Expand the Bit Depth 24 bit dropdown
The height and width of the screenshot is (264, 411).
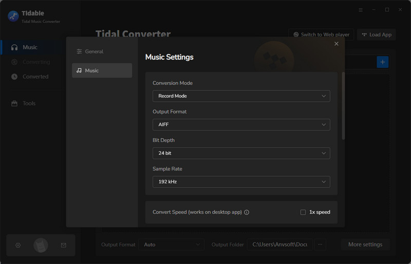[x=241, y=153]
